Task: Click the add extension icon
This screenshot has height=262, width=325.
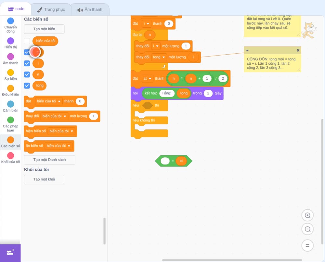Action: (x=10, y=253)
